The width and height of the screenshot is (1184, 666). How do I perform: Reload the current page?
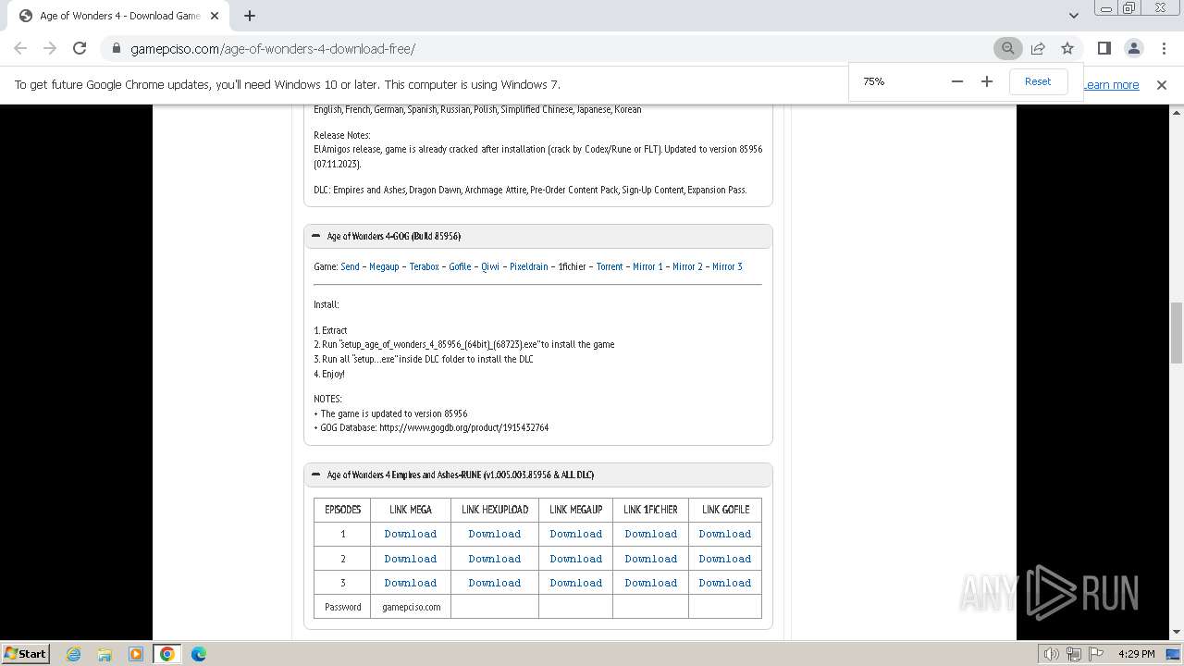point(80,48)
